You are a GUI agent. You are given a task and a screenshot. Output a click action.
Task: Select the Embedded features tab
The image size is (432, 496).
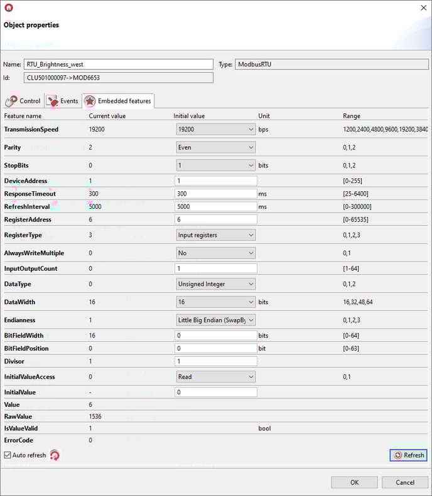point(118,101)
